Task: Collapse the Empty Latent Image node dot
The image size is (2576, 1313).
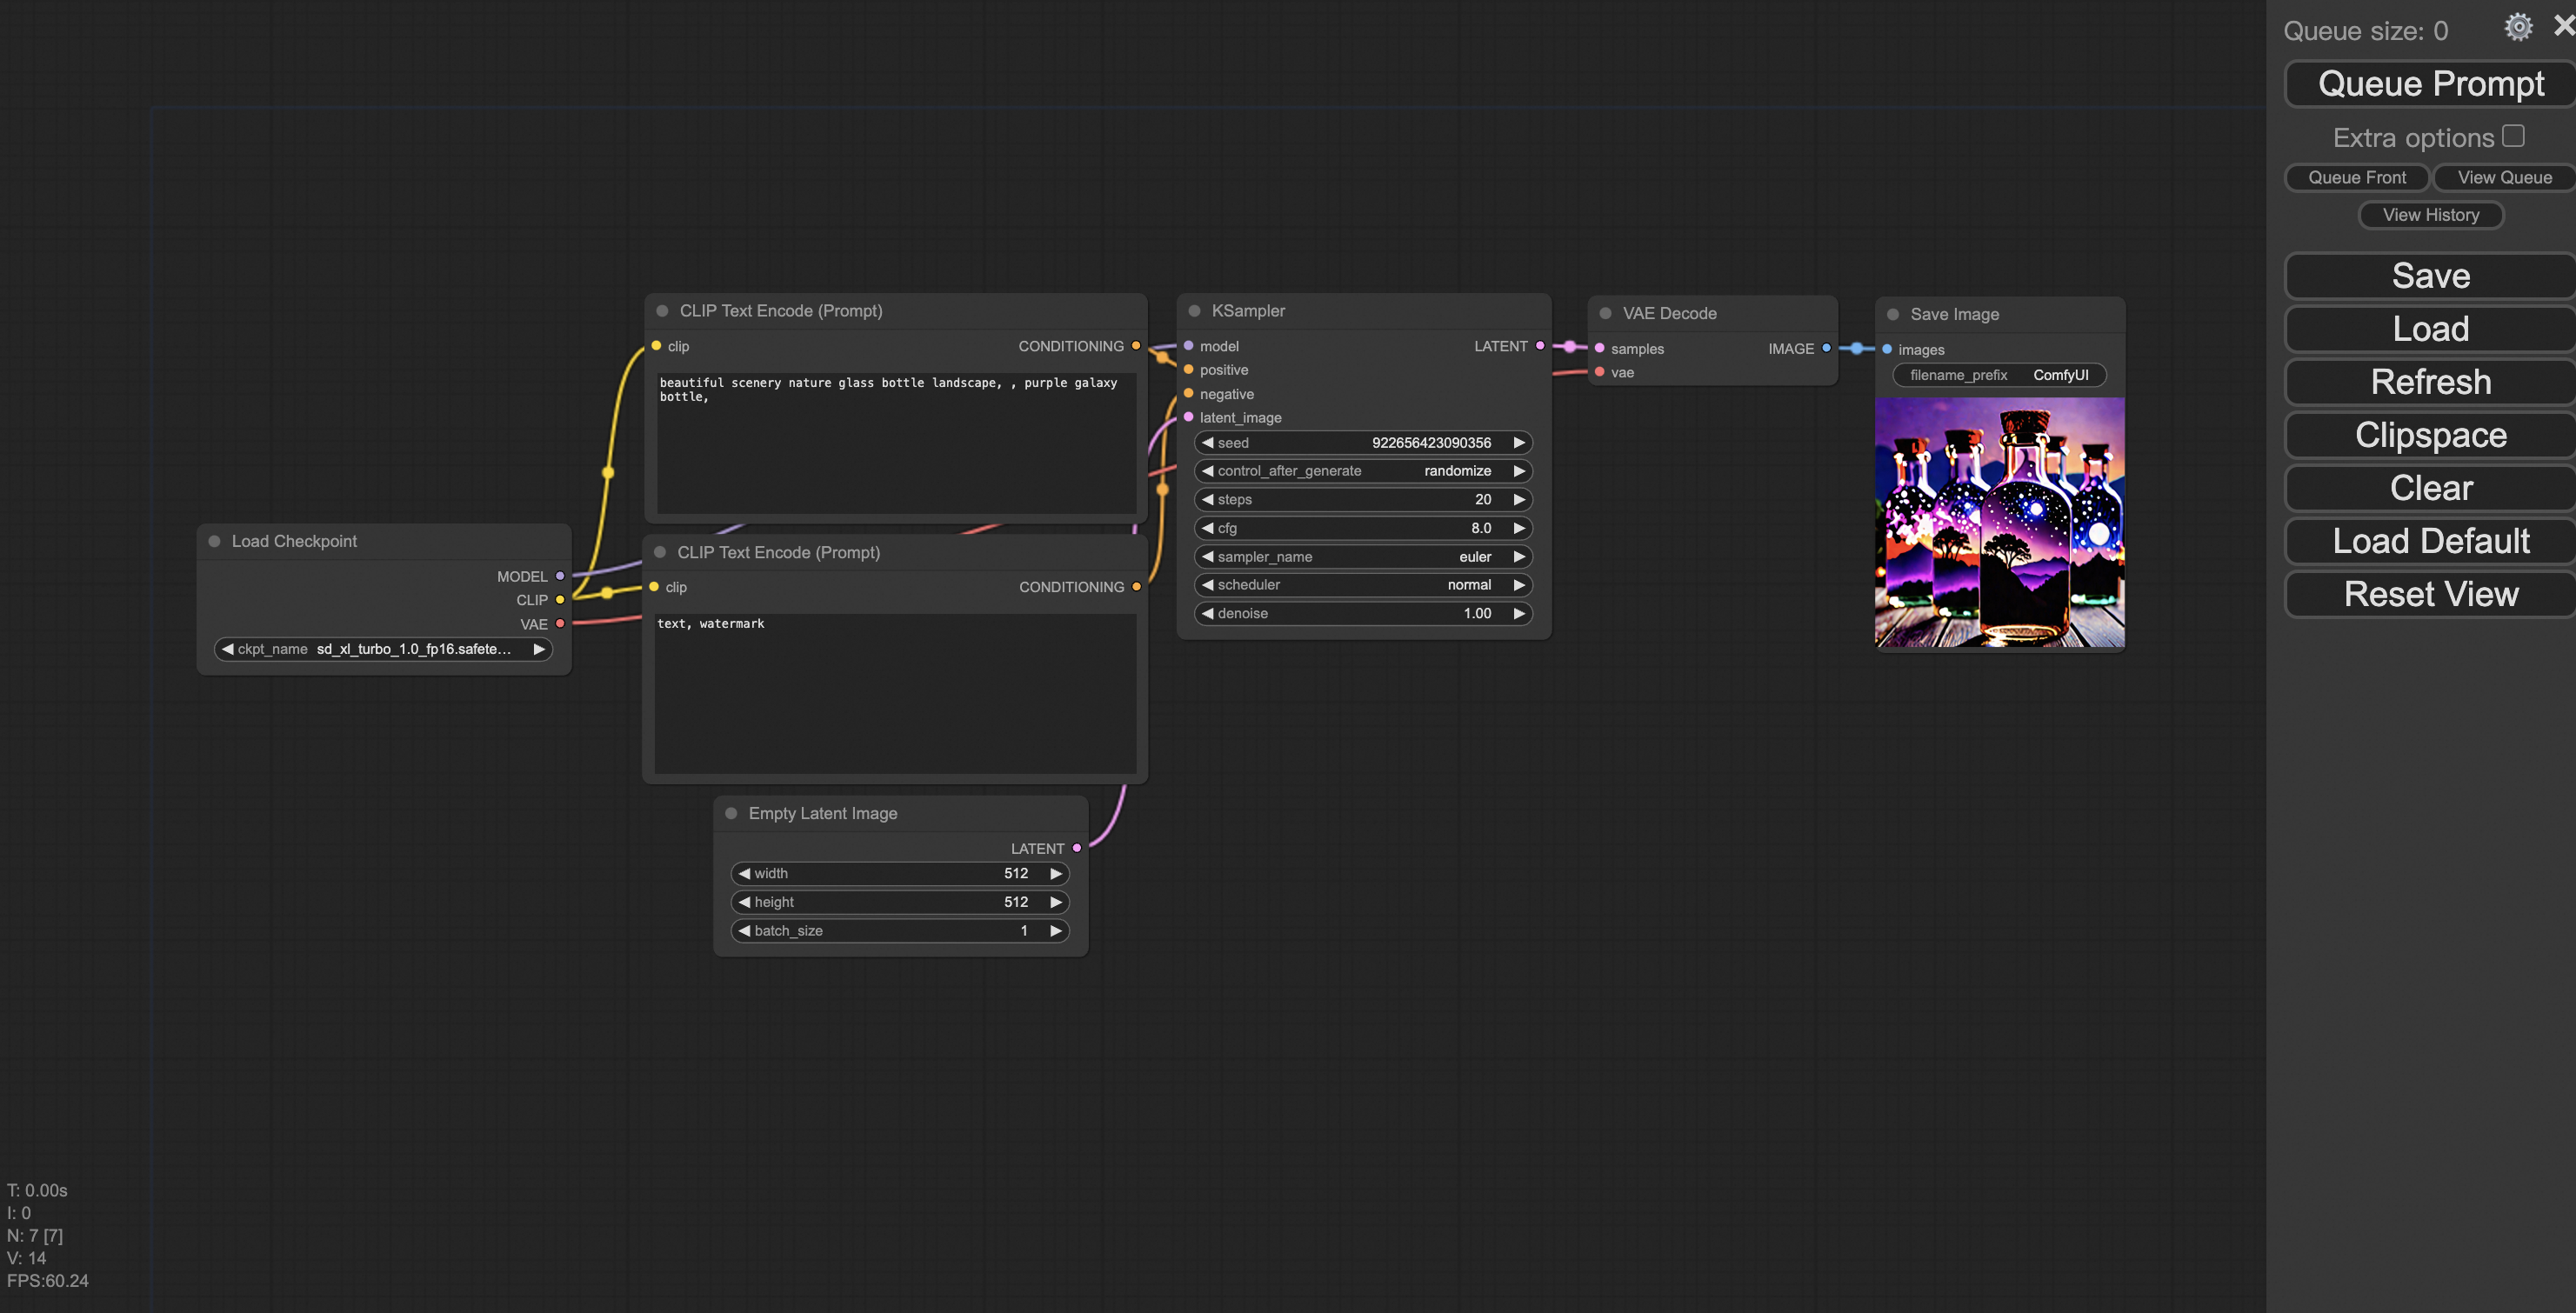Action: coord(731,813)
